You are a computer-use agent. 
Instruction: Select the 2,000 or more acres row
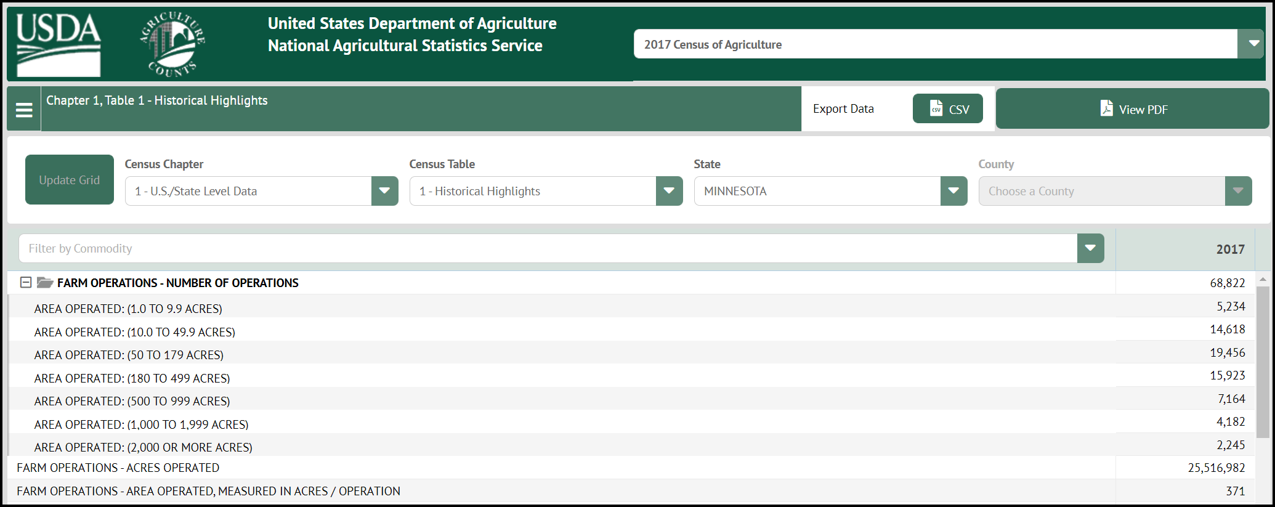point(143,447)
